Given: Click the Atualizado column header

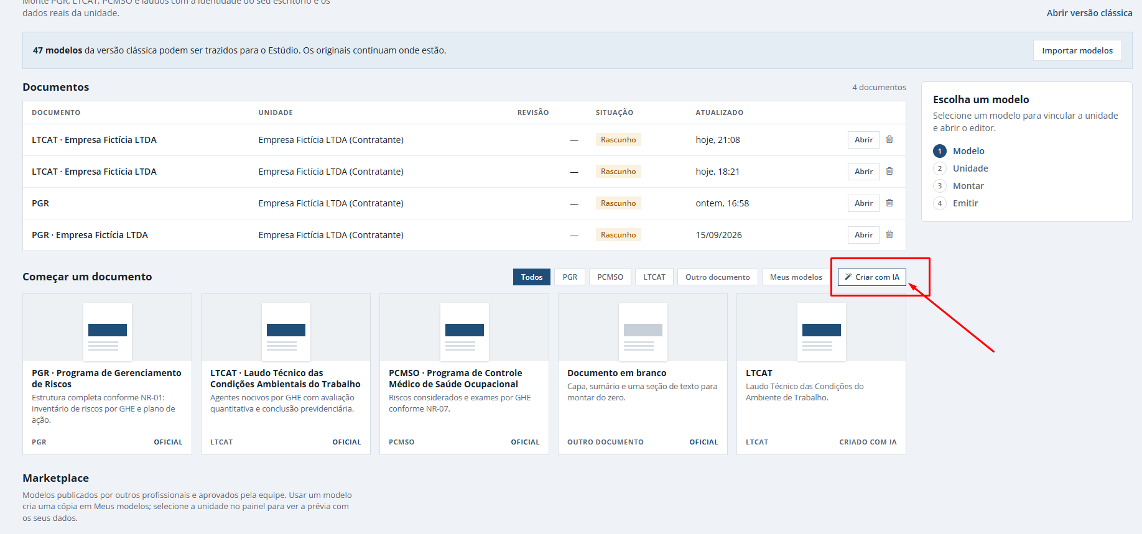Looking at the screenshot, I should (720, 113).
